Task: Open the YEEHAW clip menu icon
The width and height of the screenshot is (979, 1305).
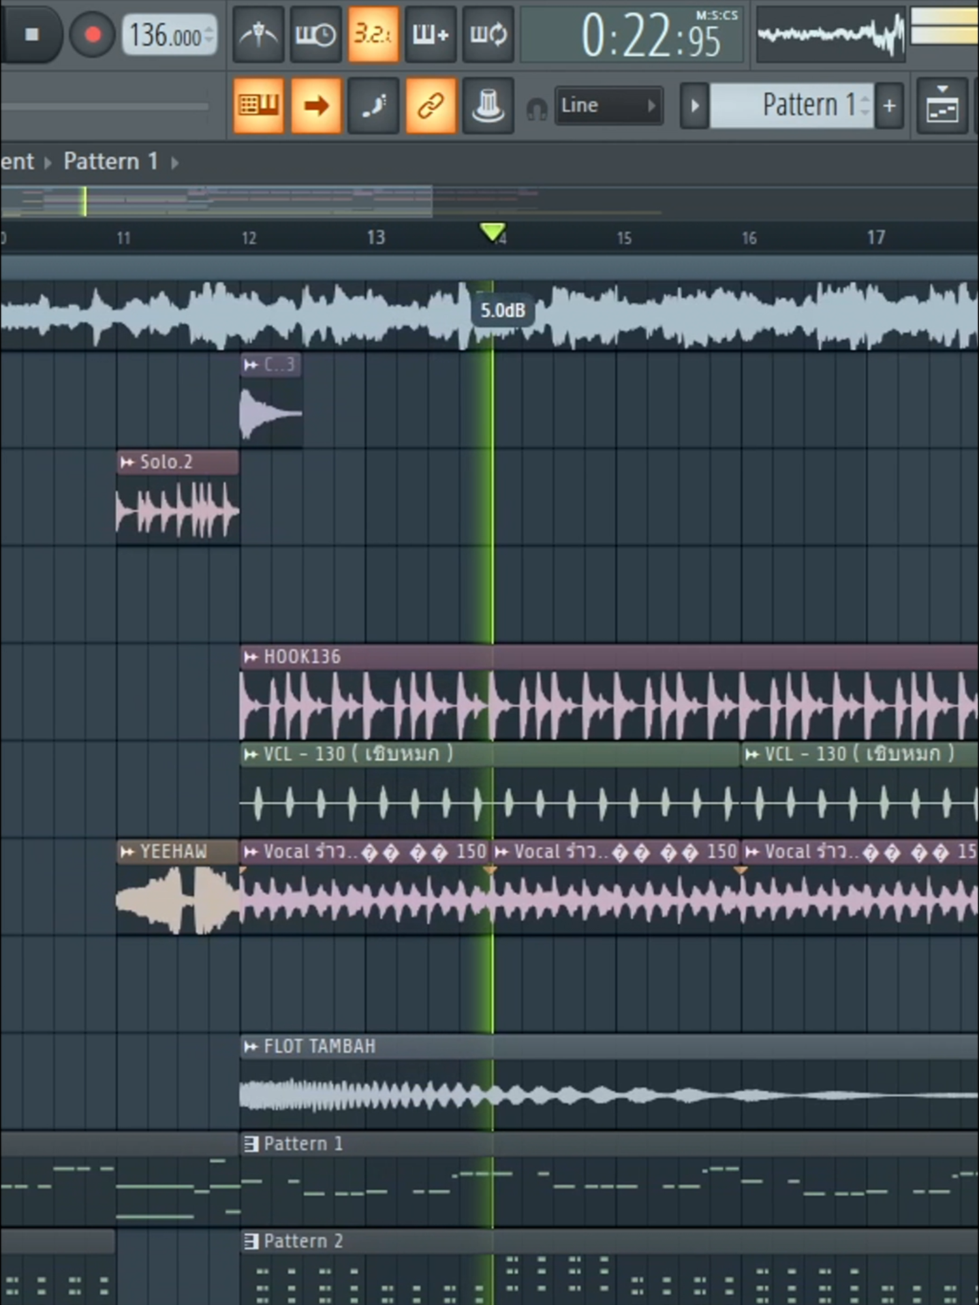Action: click(x=127, y=852)
